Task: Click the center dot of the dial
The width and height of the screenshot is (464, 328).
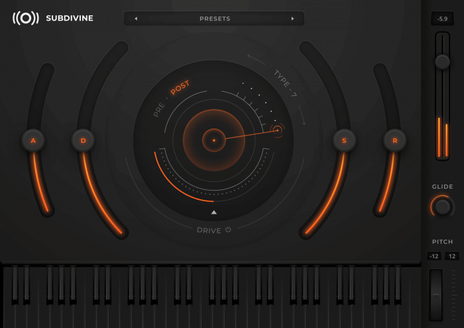Action: (x=213, y=140)
